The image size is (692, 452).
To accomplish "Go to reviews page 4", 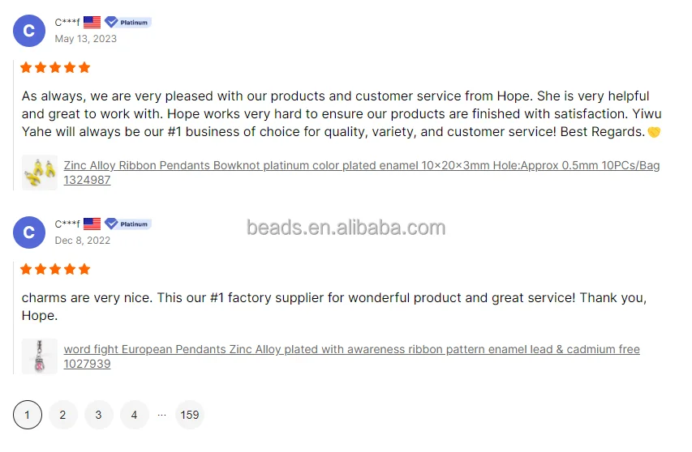I will [134, 415].
